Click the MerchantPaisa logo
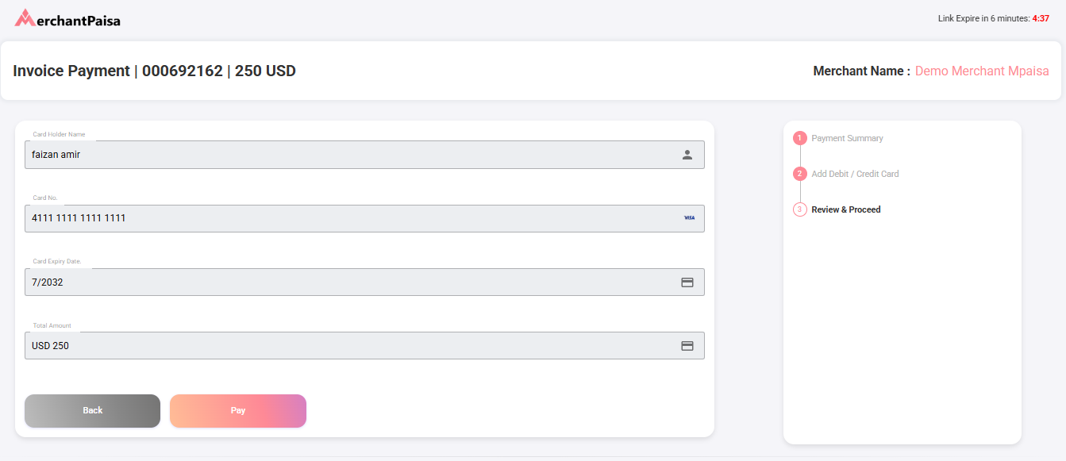Screen dimensions: 1066x461 [x=68, y=19]
